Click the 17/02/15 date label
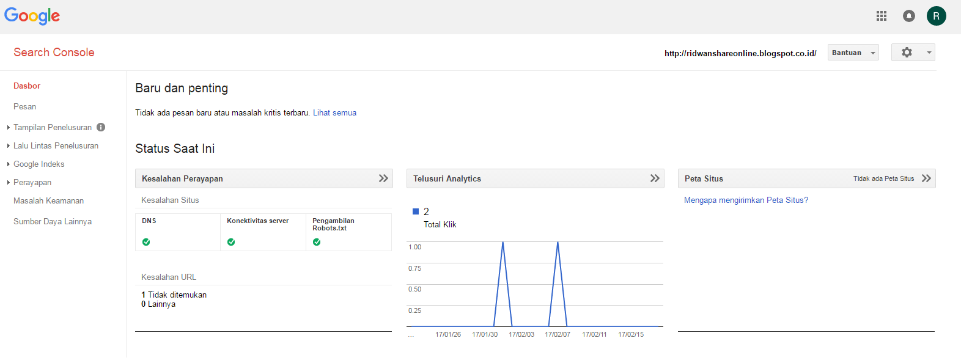 [631, 334]
